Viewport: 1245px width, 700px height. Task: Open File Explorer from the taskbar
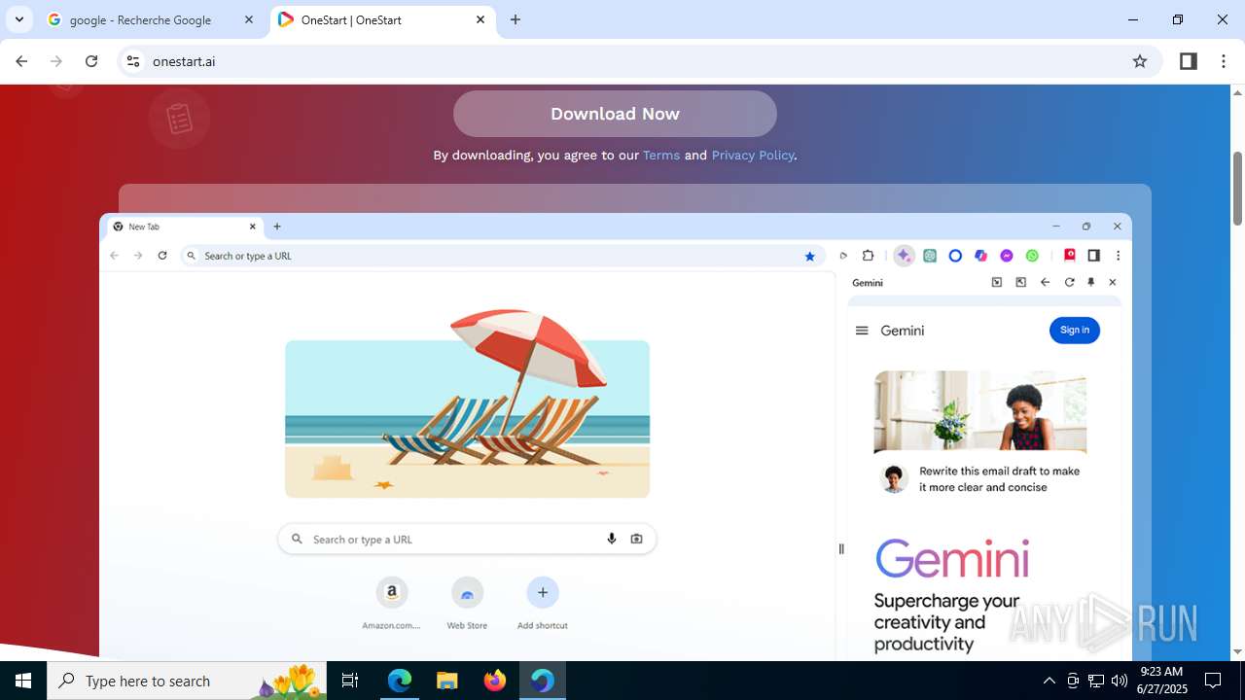pos(446,681)
